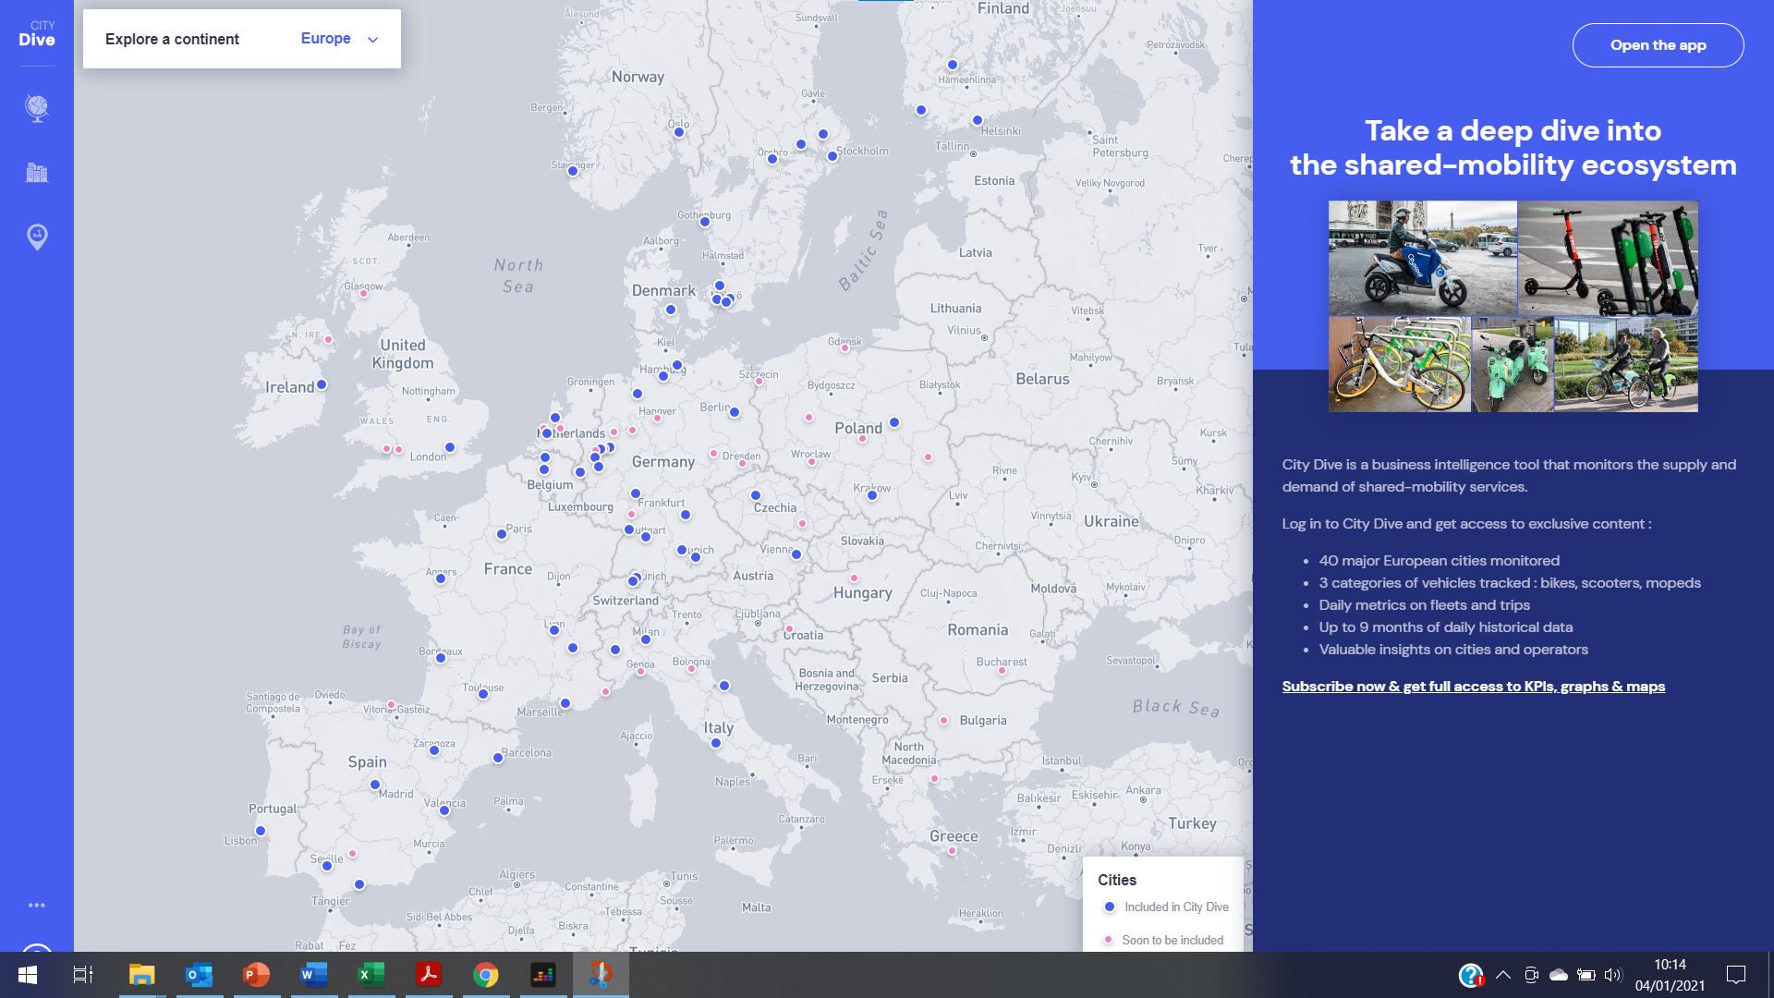
Task: Click the 'Open the app' button
Action: 1658,44
